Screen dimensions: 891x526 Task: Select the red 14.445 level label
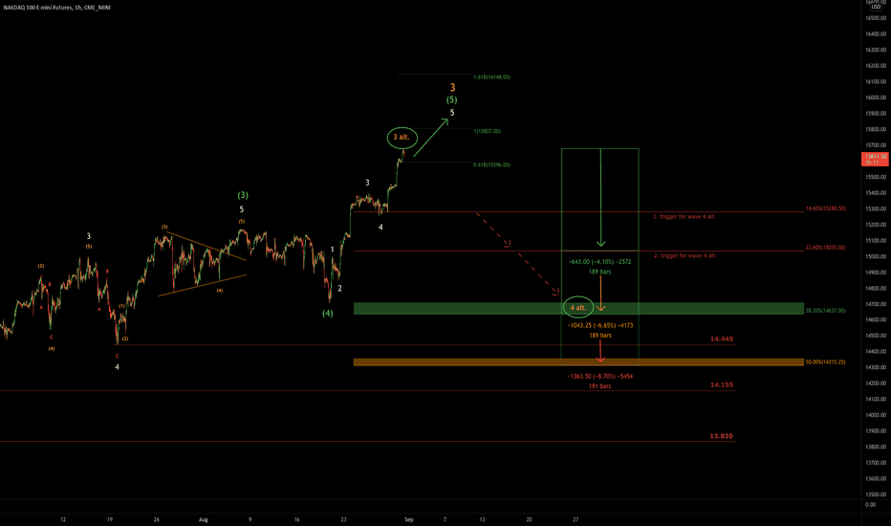722,339
